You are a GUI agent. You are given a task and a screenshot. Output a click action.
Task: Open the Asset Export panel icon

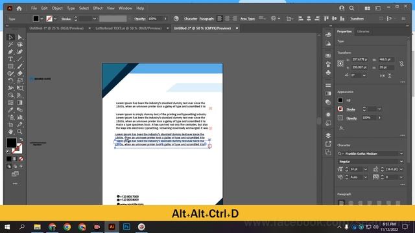(328, 144)
